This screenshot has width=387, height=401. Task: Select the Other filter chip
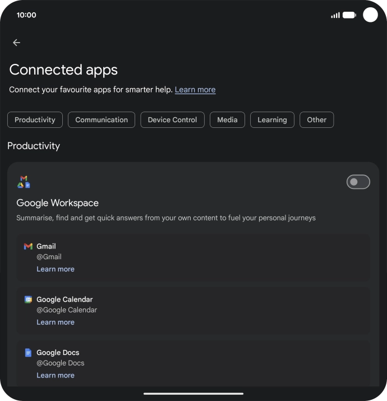(316, 119)
